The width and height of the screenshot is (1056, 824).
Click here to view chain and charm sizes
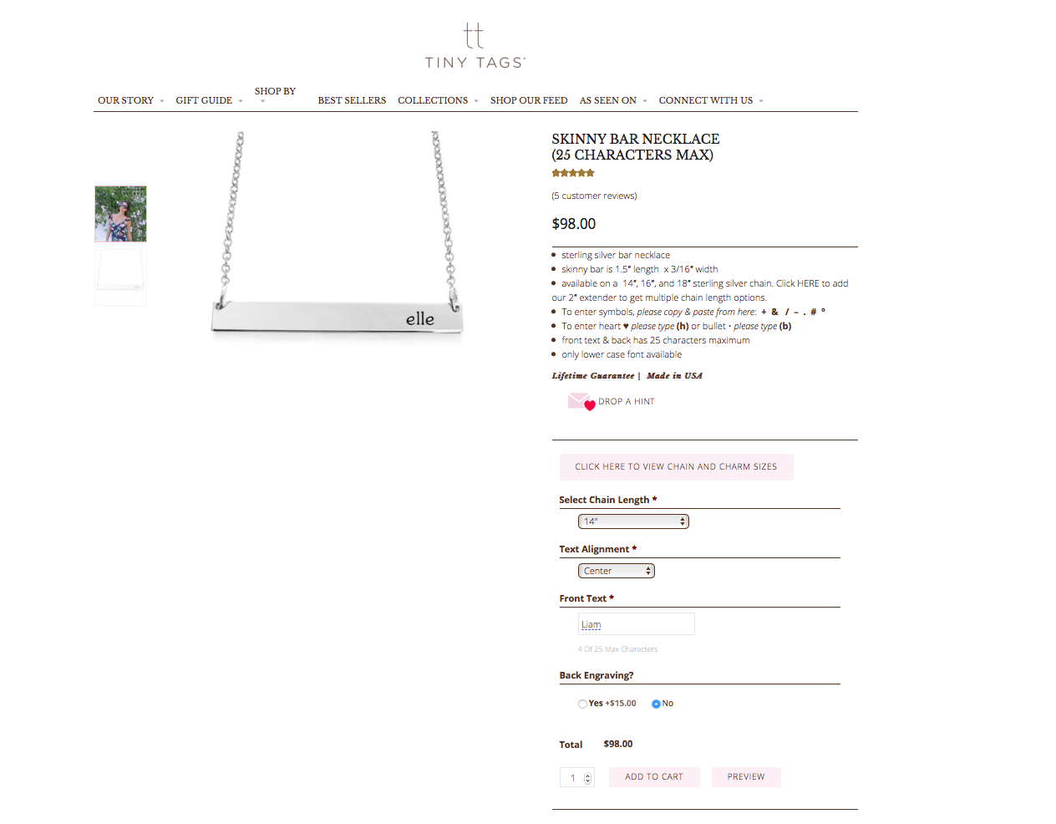676,467
